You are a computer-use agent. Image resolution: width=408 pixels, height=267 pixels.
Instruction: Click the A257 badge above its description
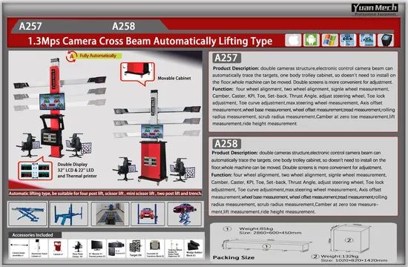click(226, 58)
